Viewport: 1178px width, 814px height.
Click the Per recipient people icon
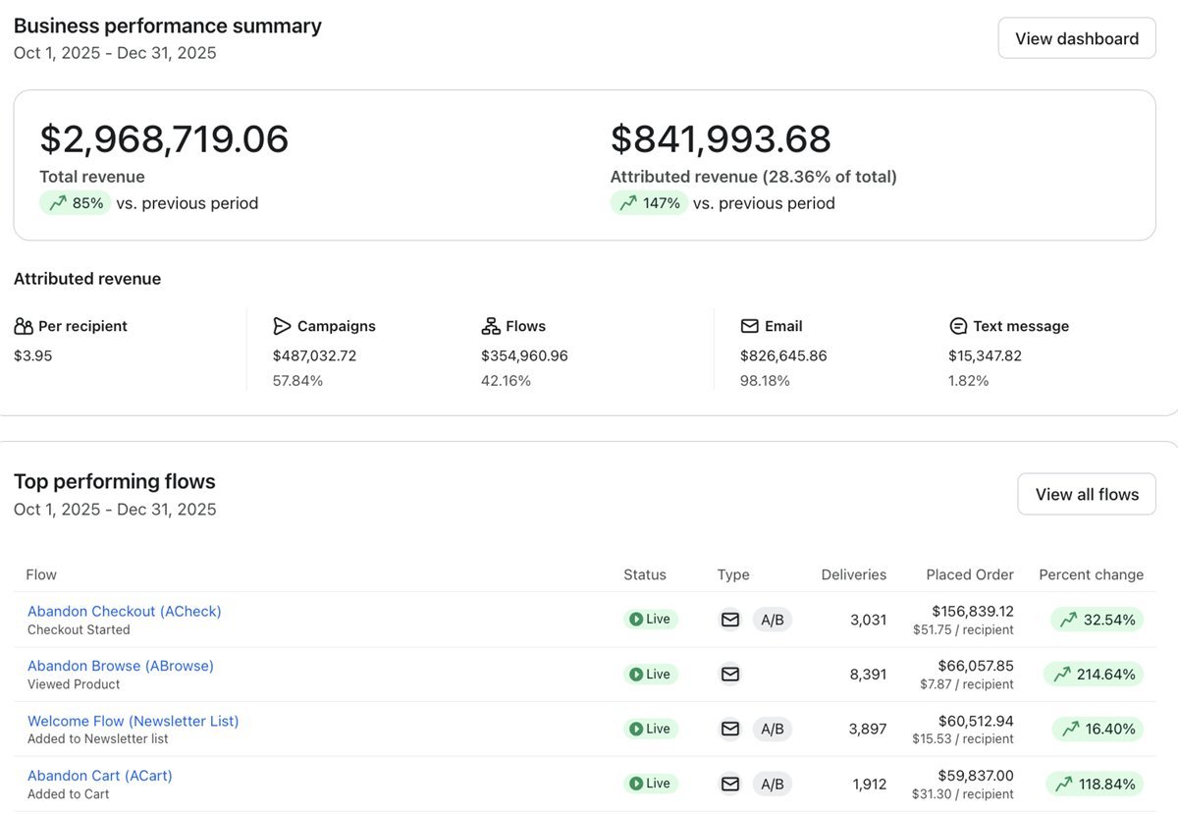24,326
